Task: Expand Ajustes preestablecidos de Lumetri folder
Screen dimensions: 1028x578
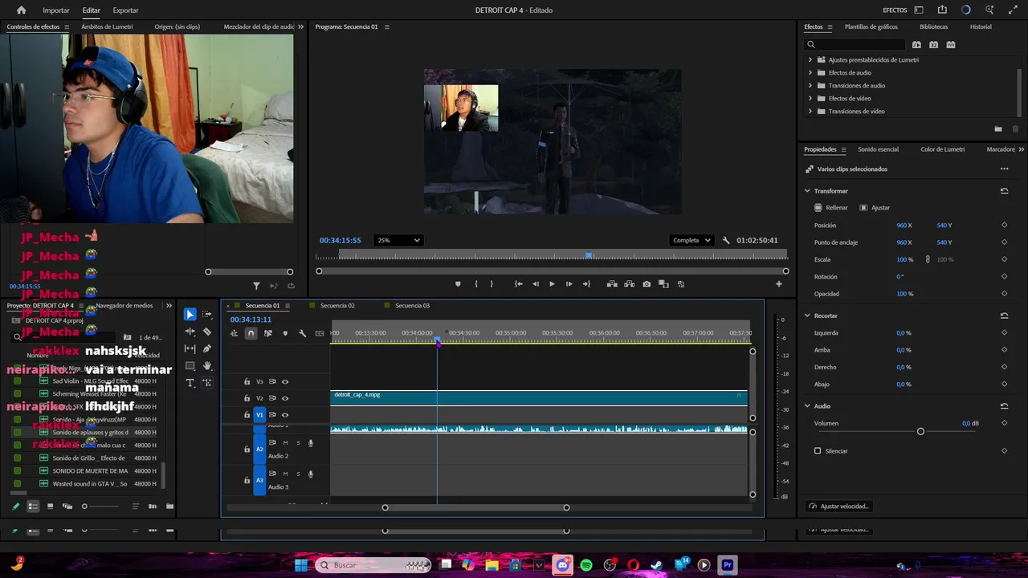Action: click(x=810, y=60)
